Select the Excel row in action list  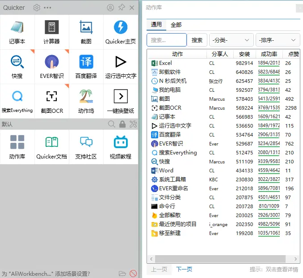(x=224, y=63)
